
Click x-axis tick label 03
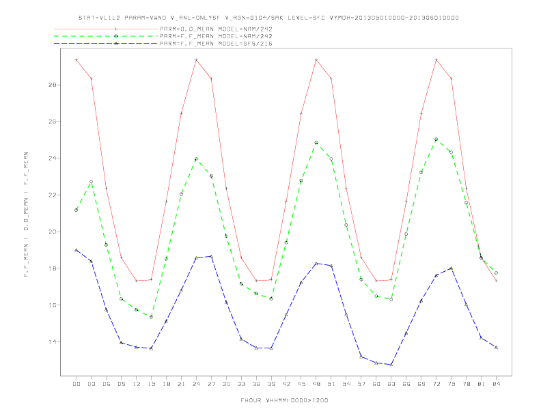click(92, 384)
